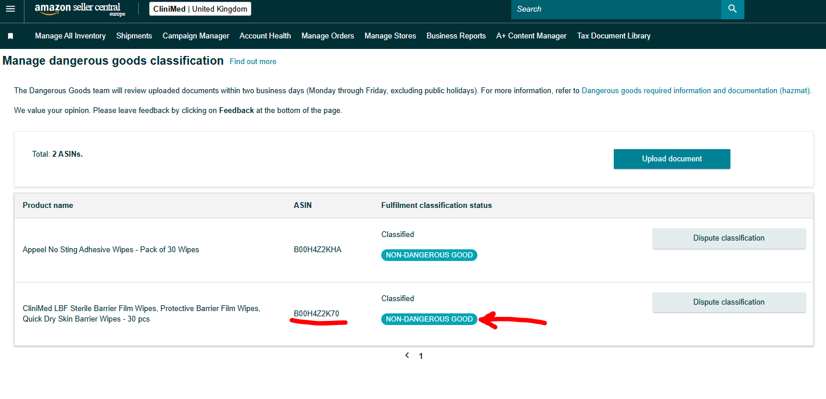Click the Find out more link

(253, 61)
